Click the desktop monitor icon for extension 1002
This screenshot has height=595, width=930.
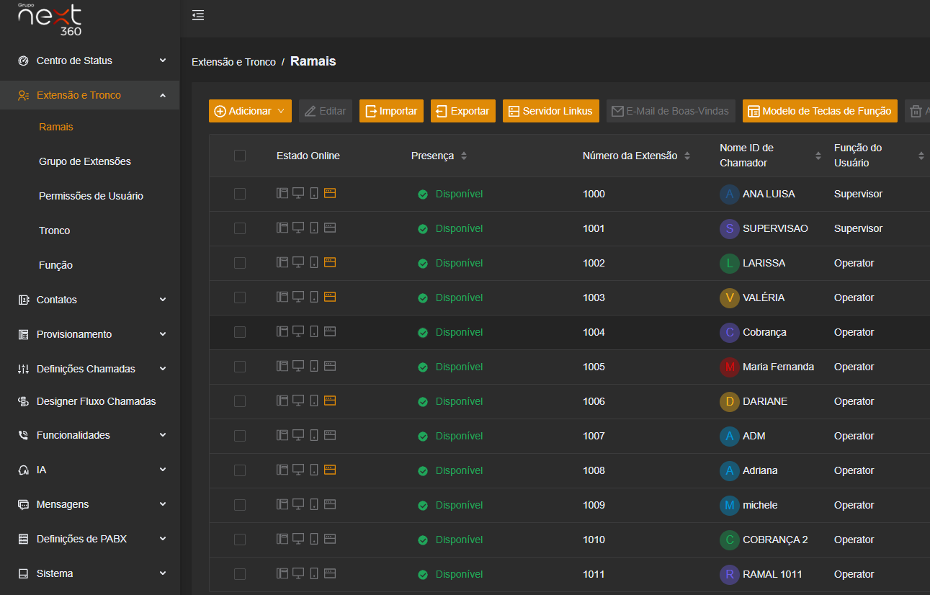tap(298, 263)
